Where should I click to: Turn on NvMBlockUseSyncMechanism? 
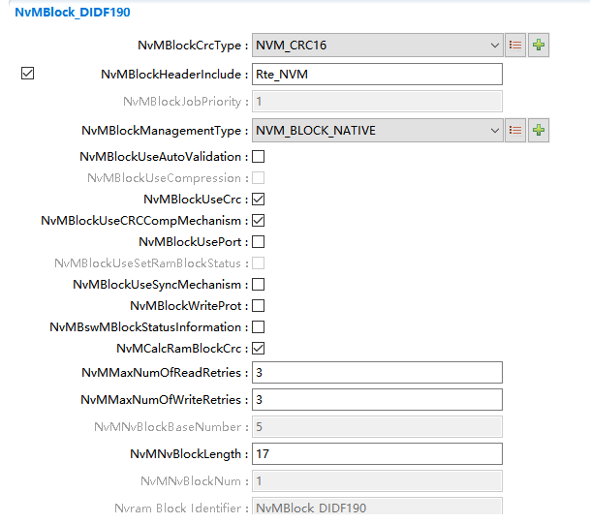click(259, 285)
